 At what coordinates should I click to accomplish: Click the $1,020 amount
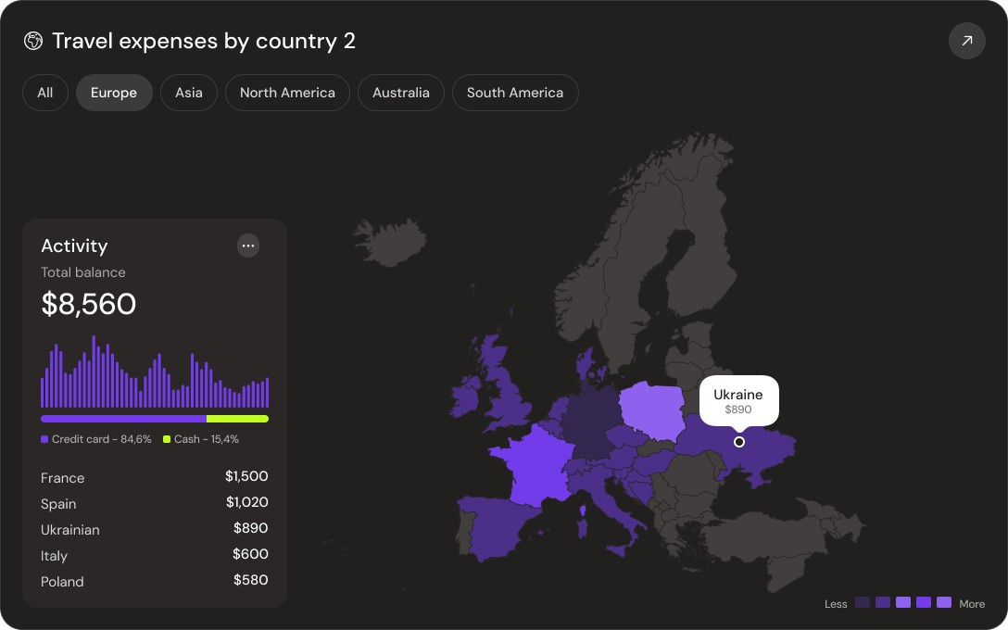(x=246, y=502)
